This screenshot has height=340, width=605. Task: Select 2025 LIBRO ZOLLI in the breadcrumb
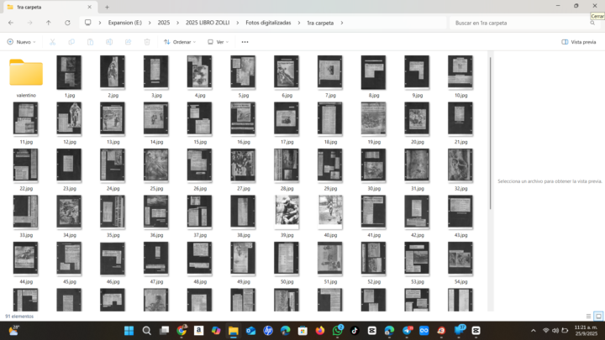pos(208,23)
